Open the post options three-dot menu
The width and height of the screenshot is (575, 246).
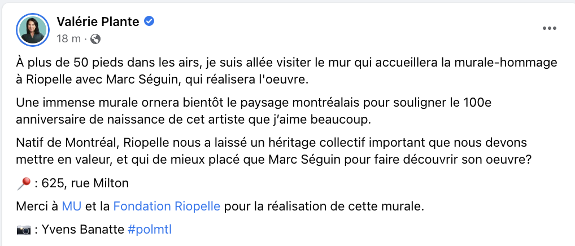(x=550, y=29)
